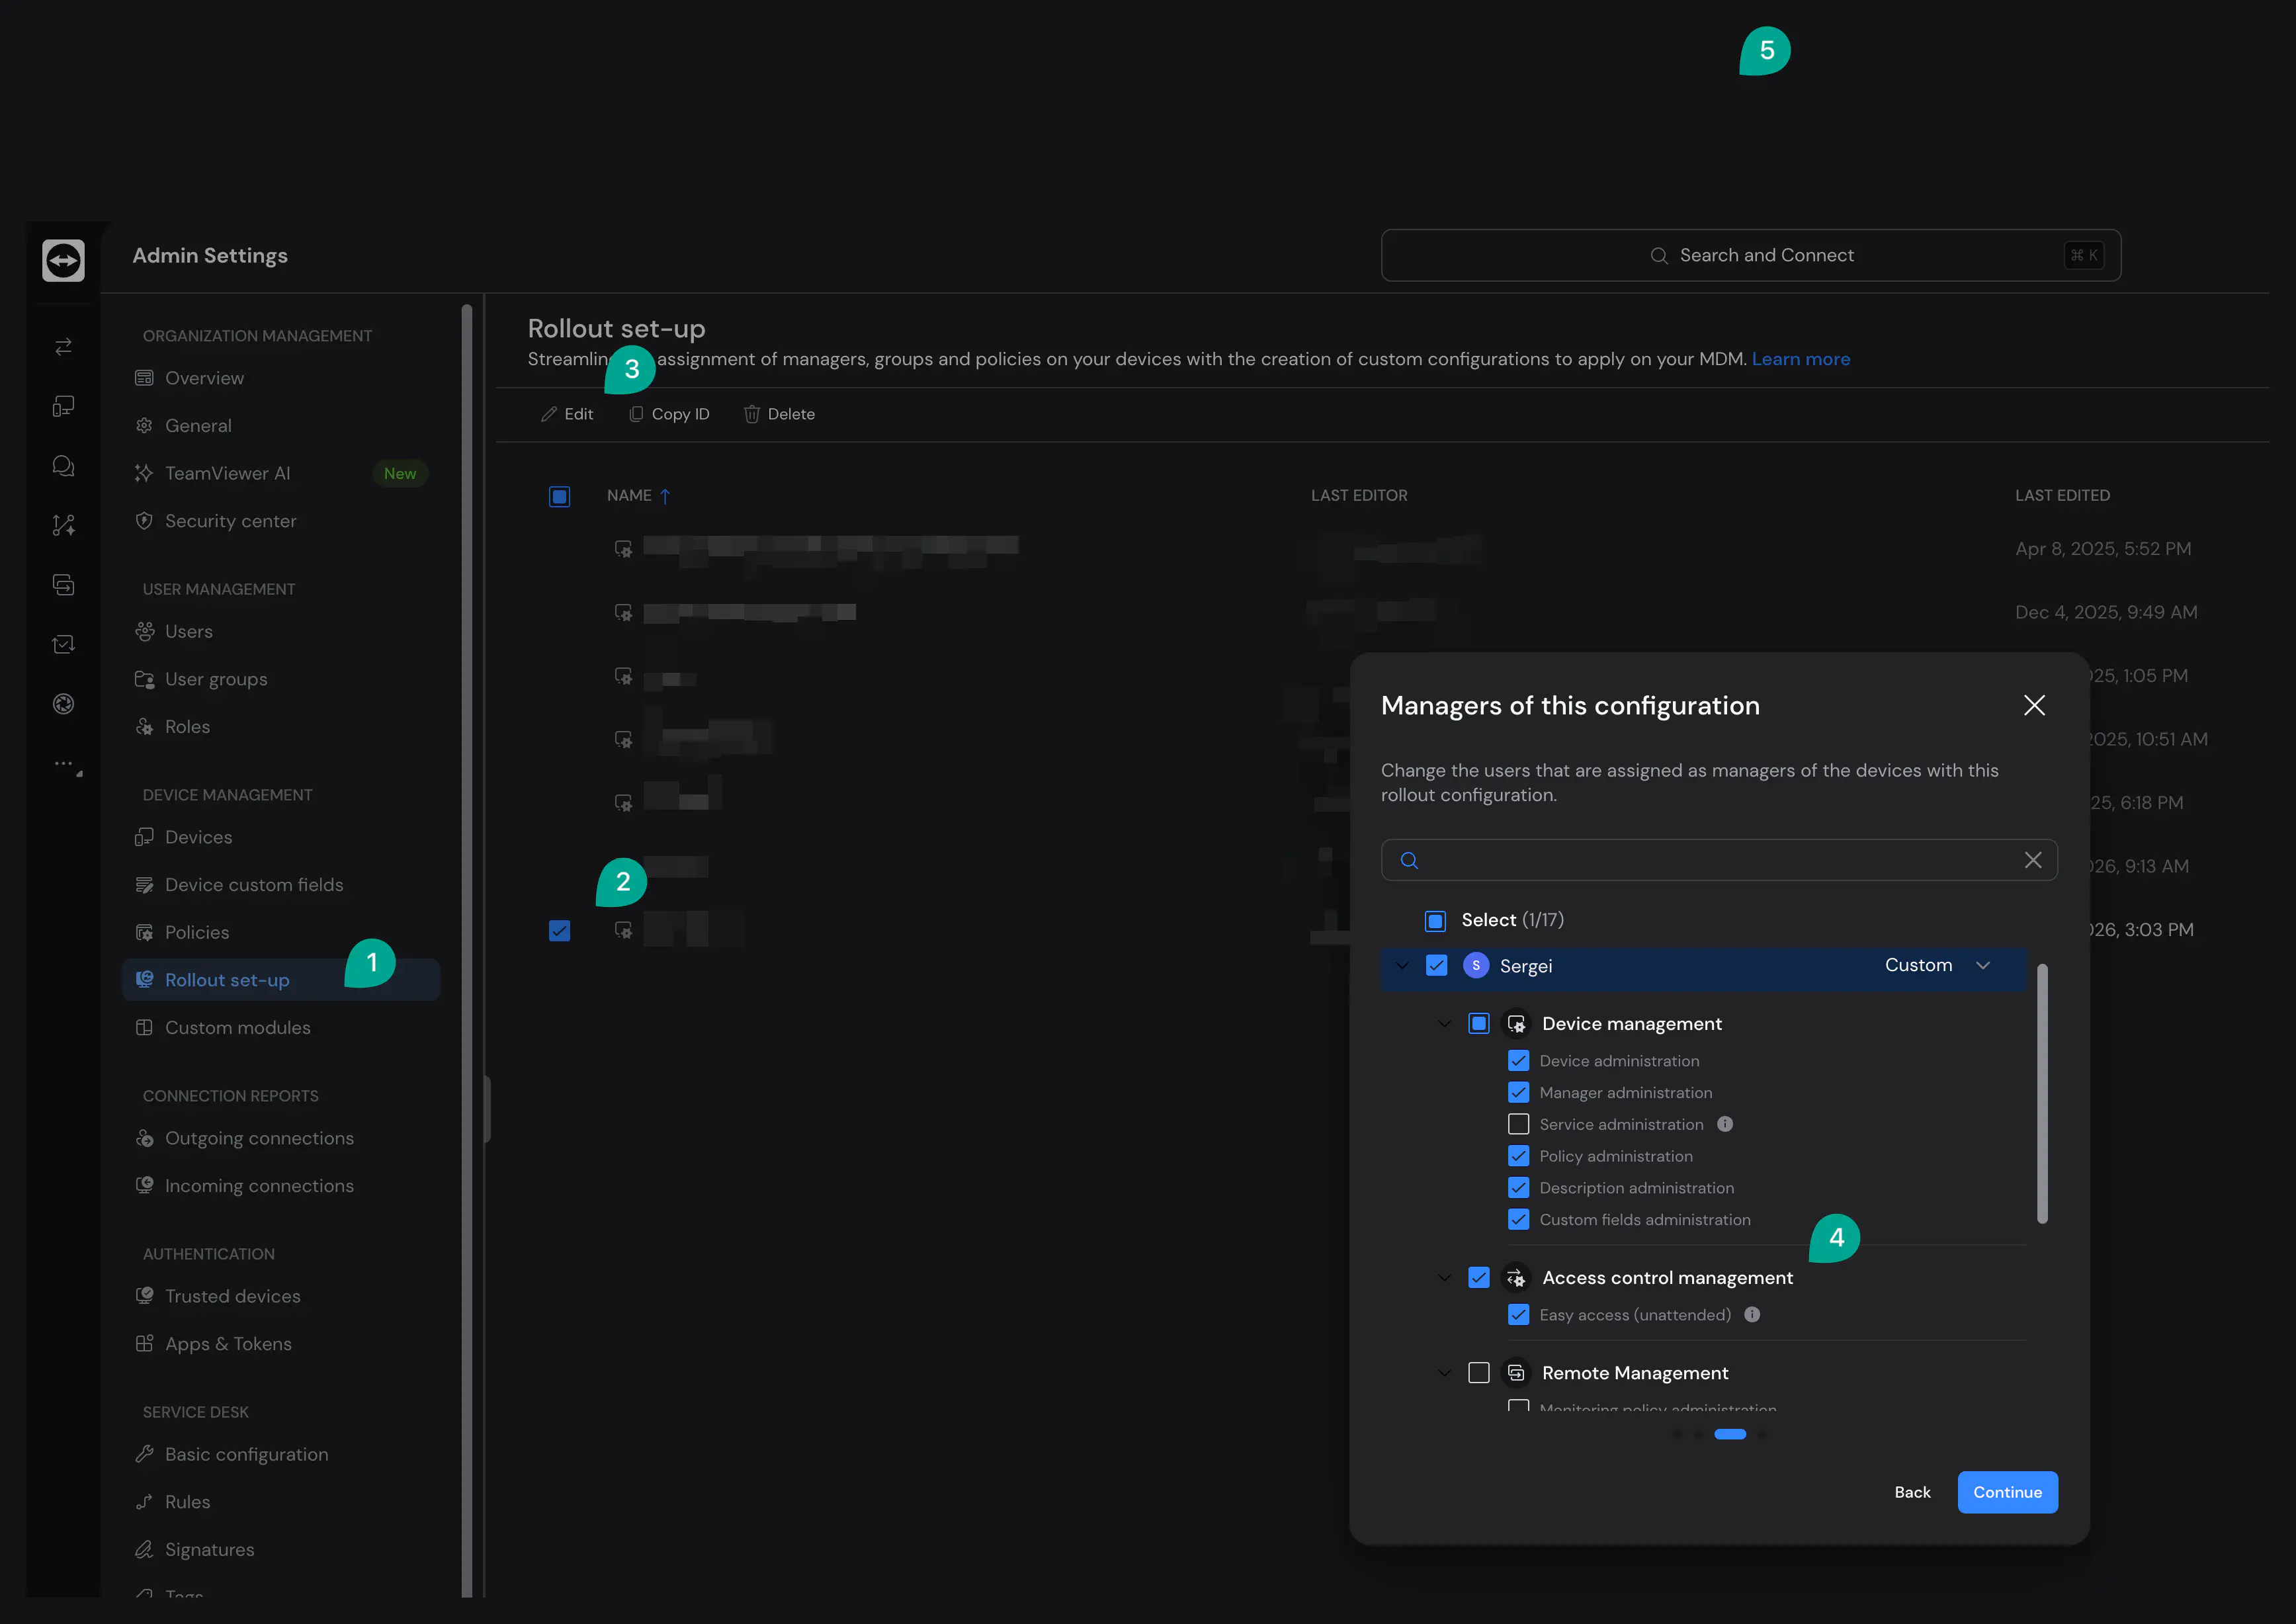This screenshot has width=2296, height=1624.
Task: Click the Delete trash icon
Action: click(752, 414)
